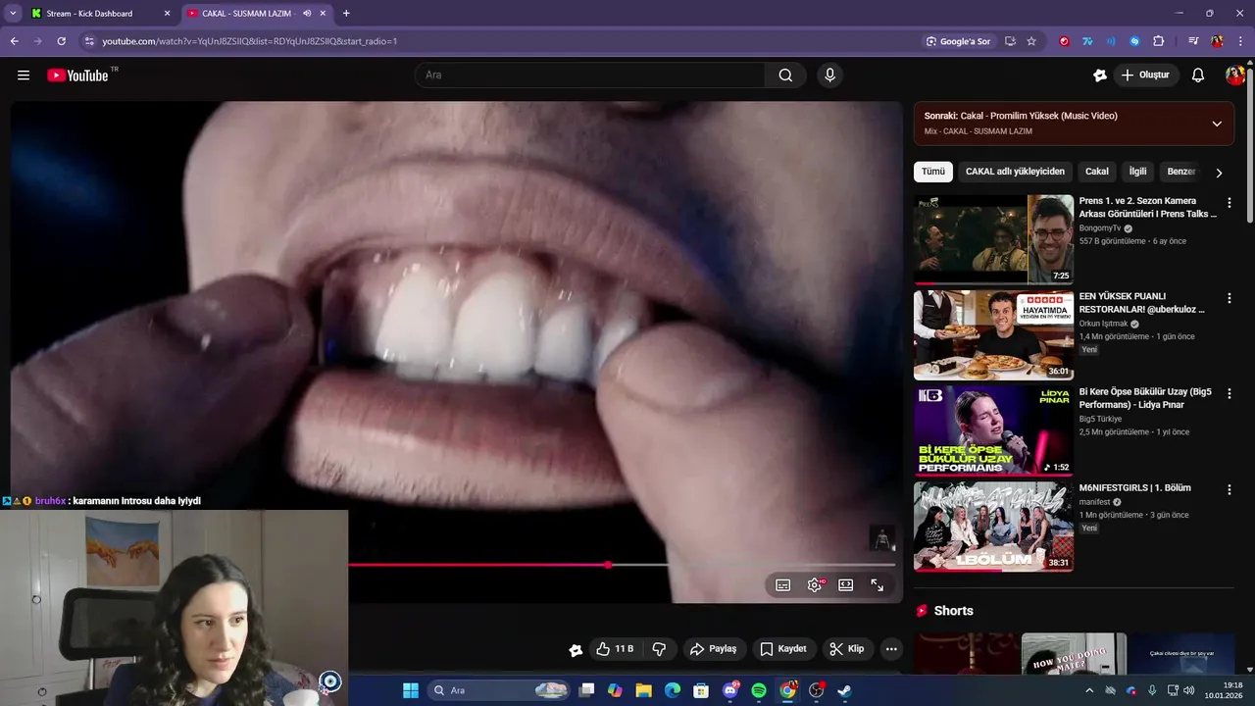This screenshot has height=706, width=1255.
Task: Open the 19:18 clock in the taskbar
Action: (x=1225, y=690)
